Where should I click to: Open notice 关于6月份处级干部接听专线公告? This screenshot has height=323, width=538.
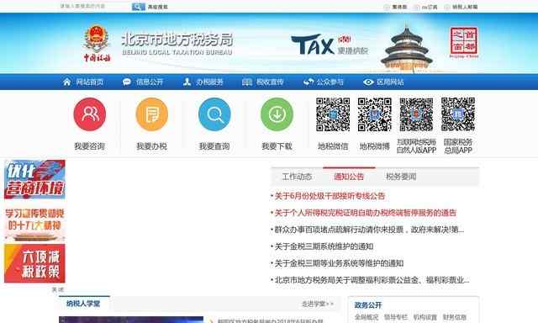click(330, 196)
